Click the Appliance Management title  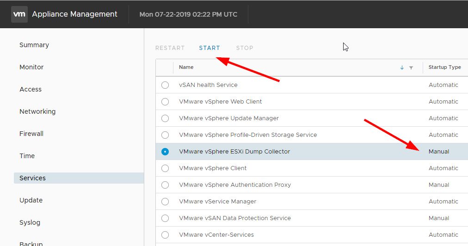coord(74,14)
